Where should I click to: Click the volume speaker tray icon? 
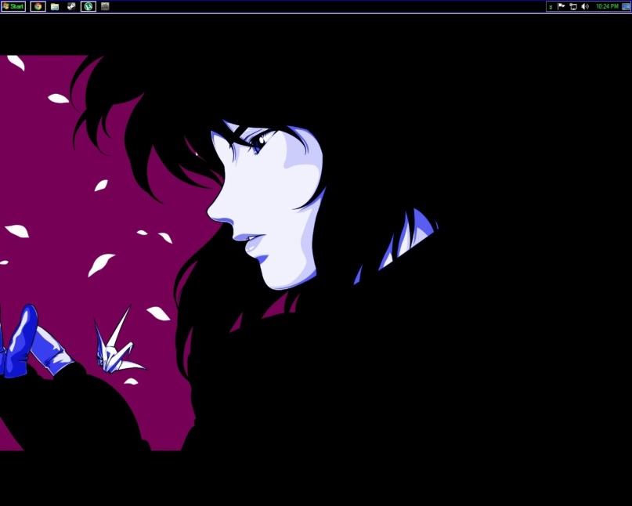tap(585, 6)
